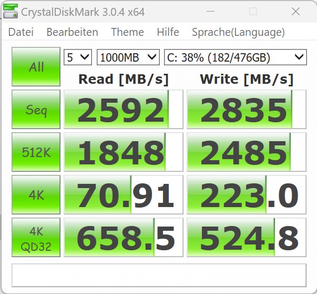The height and width of the screenshot is (294, 317).
Task: Click the 4K QD32 read result 658.5
Action: 124,238
